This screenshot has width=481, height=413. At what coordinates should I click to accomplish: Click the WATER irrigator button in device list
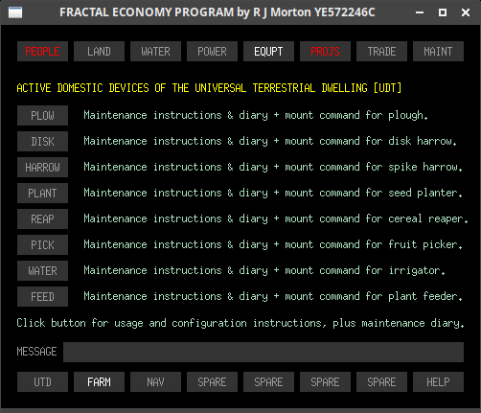click(42, 270)
